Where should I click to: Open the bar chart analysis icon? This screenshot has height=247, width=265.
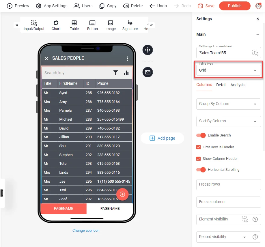click(126, 73)
